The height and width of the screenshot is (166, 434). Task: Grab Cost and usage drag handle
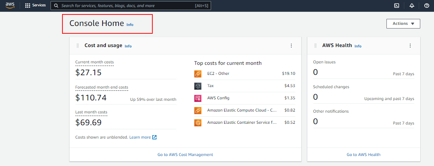[78, 46]
